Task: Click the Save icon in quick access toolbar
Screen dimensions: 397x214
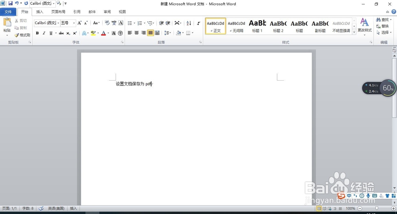Action: pos(10,4)
